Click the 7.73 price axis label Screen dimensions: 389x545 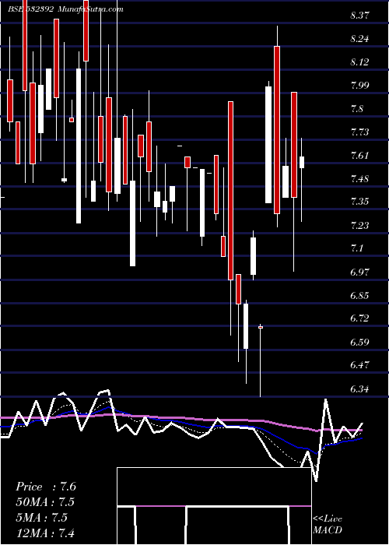359,132
